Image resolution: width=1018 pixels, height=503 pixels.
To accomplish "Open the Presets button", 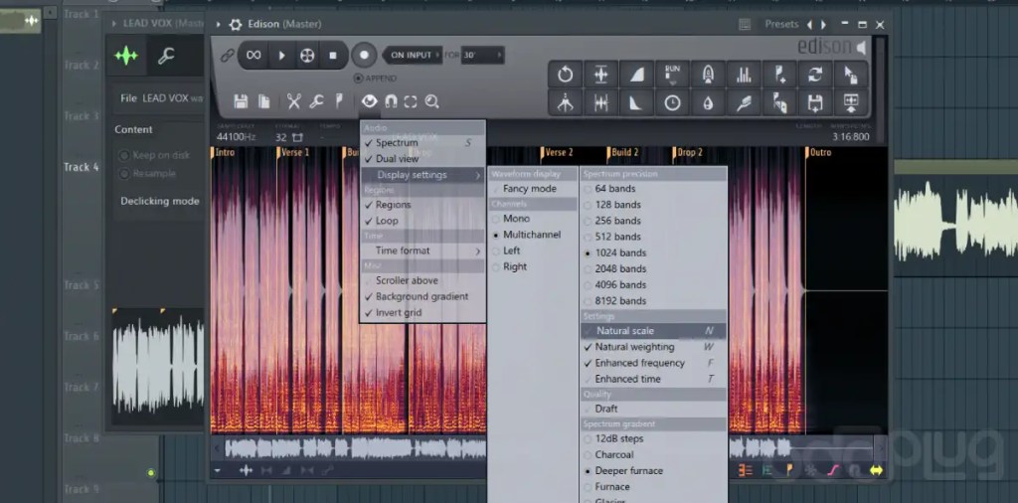I will tap(781, 24).
